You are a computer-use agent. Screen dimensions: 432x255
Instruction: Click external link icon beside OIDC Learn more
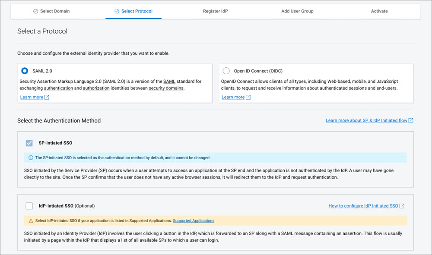(x=247, y=97)
